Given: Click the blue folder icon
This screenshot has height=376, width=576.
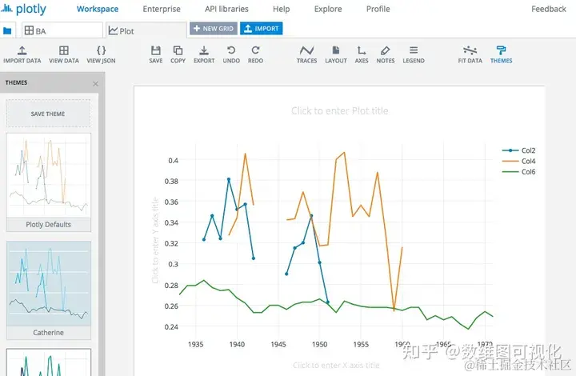Looking at the screenshot, I should (x=7, y=31).
